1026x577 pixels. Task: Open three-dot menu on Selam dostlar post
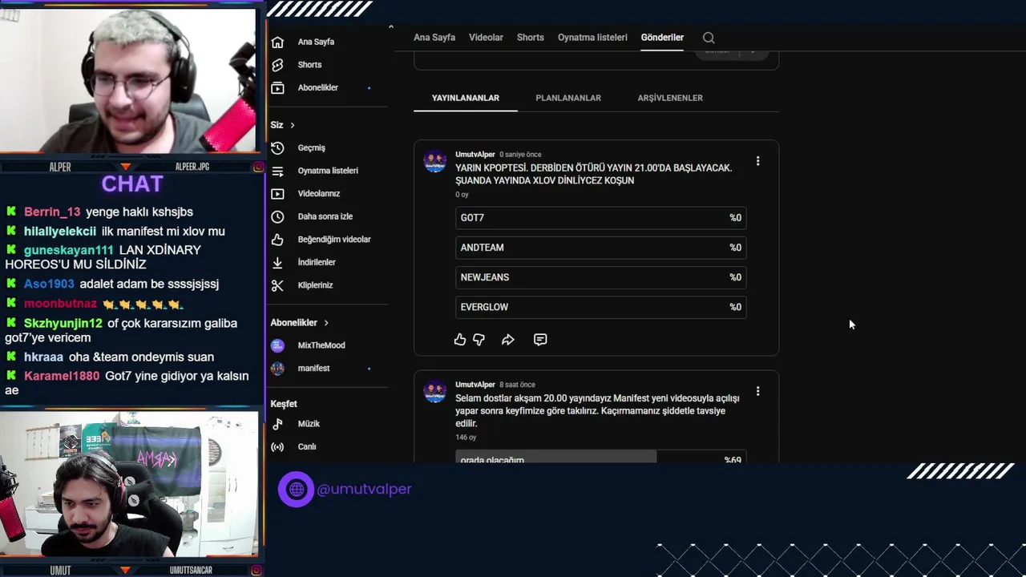(757, 391)
